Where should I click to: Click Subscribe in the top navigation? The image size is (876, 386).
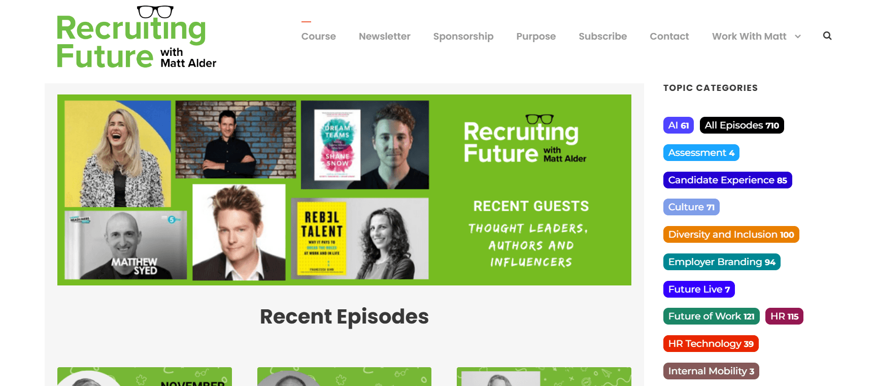point(602,36)
